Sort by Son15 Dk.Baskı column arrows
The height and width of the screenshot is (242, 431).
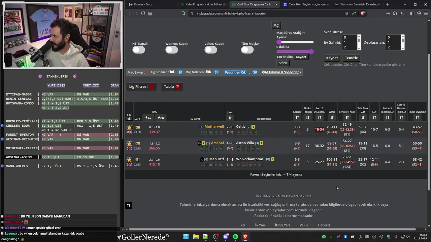pos(319,117)
